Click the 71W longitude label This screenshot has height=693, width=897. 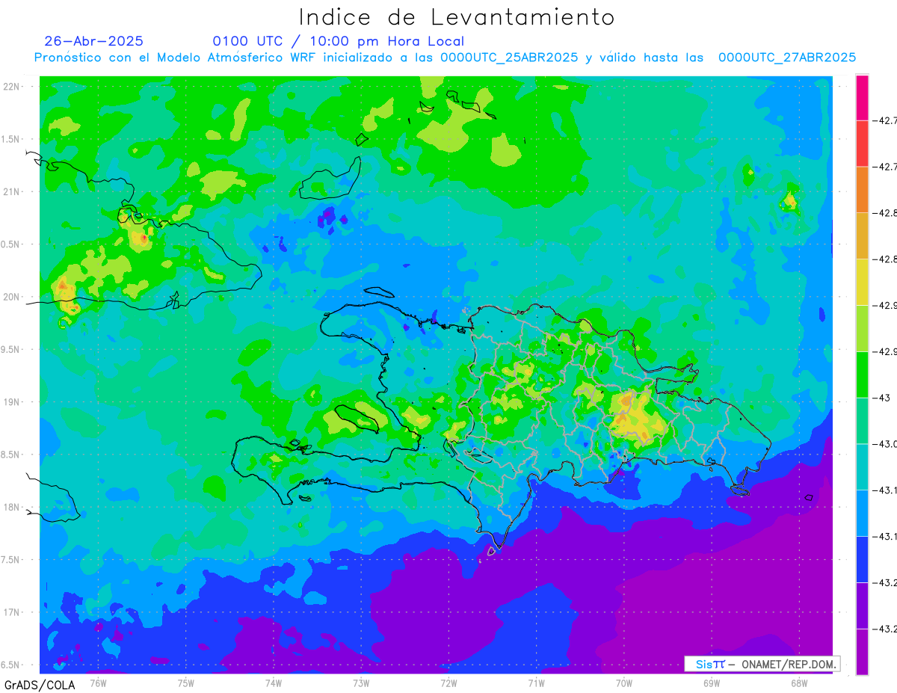(x=536, y=683)
